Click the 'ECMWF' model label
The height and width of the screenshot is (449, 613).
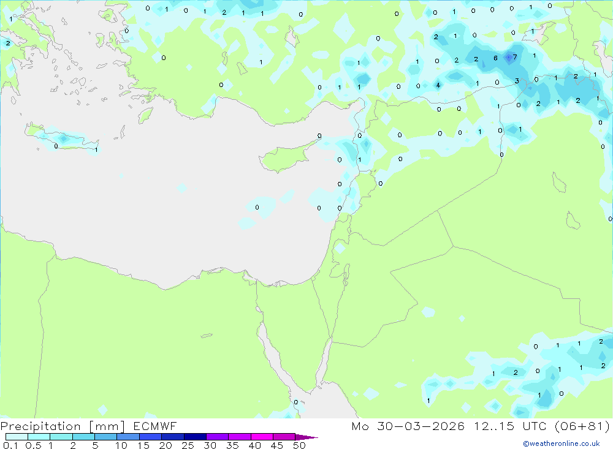(x=155, y=426)
